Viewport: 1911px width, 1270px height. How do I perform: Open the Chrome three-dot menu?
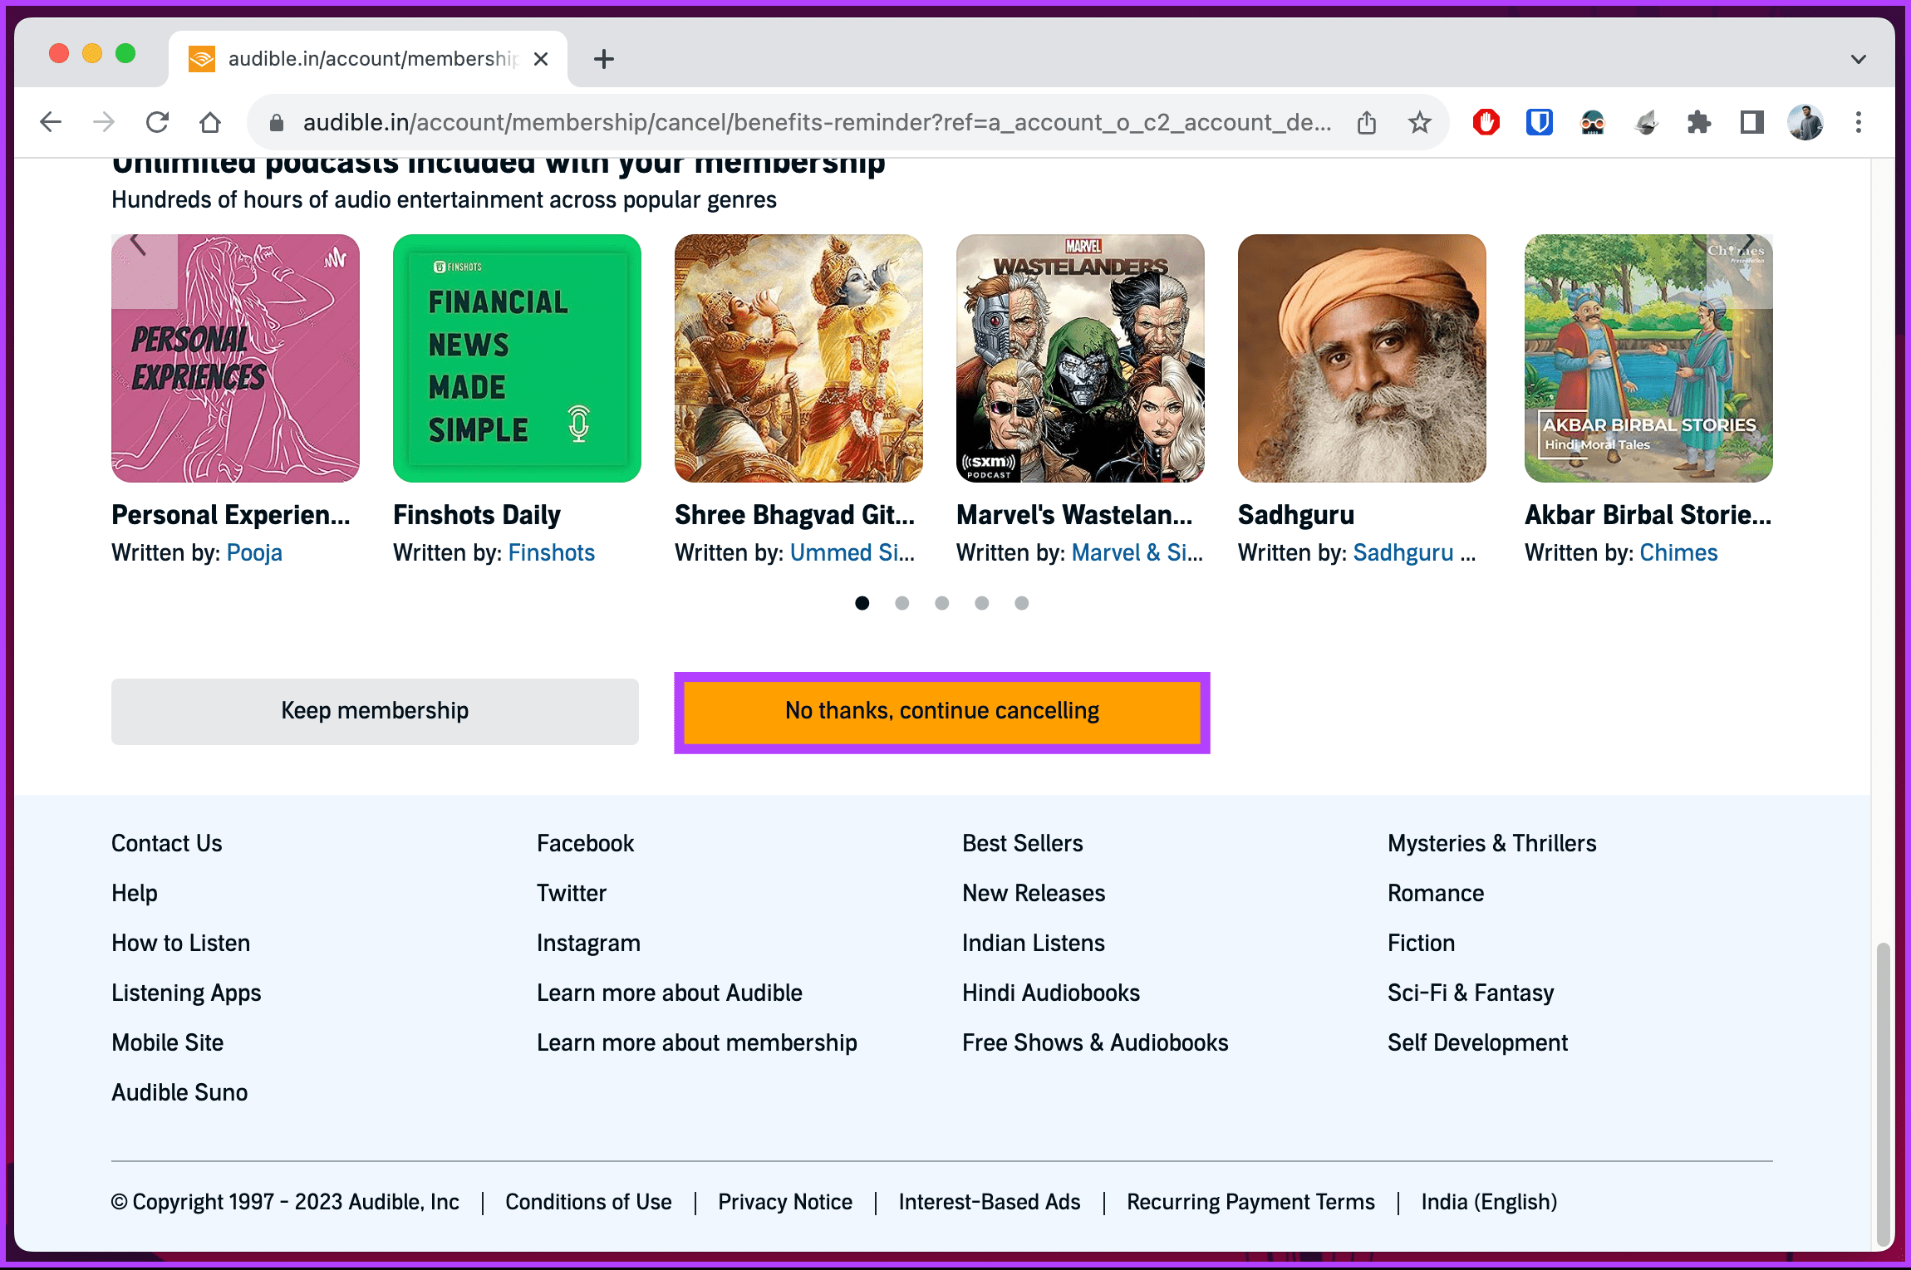tap(1859, 123)
